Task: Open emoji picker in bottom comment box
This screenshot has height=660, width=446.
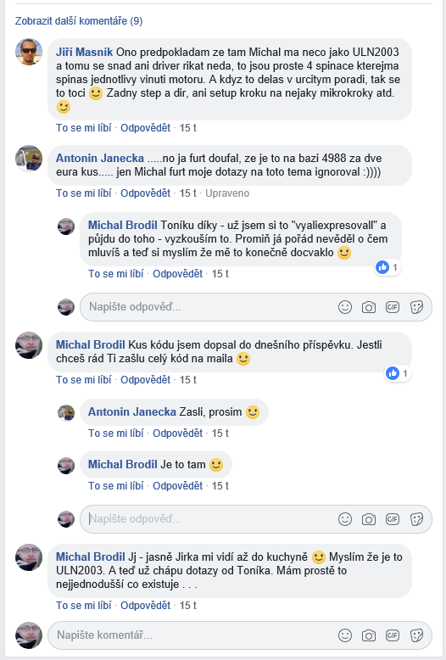Action: [345, 635]
